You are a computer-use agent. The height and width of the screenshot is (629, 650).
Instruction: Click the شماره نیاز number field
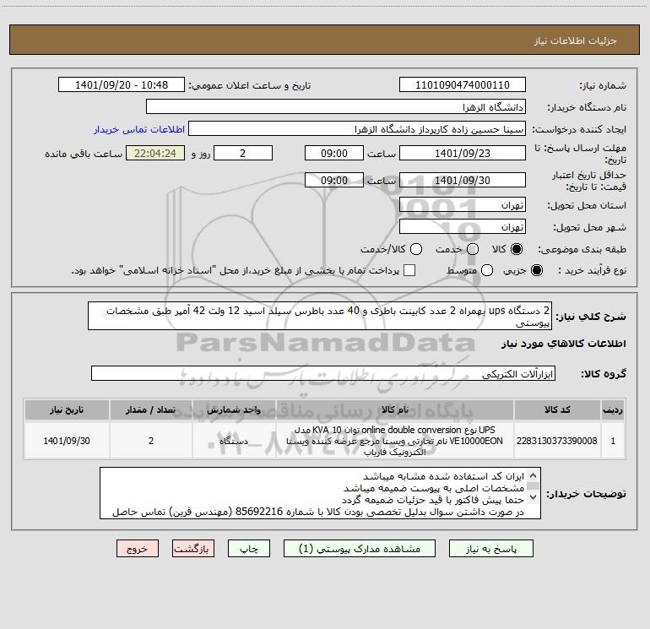463,85
